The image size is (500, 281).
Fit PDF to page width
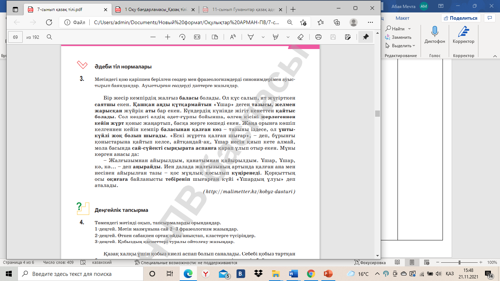coord(197,37)
